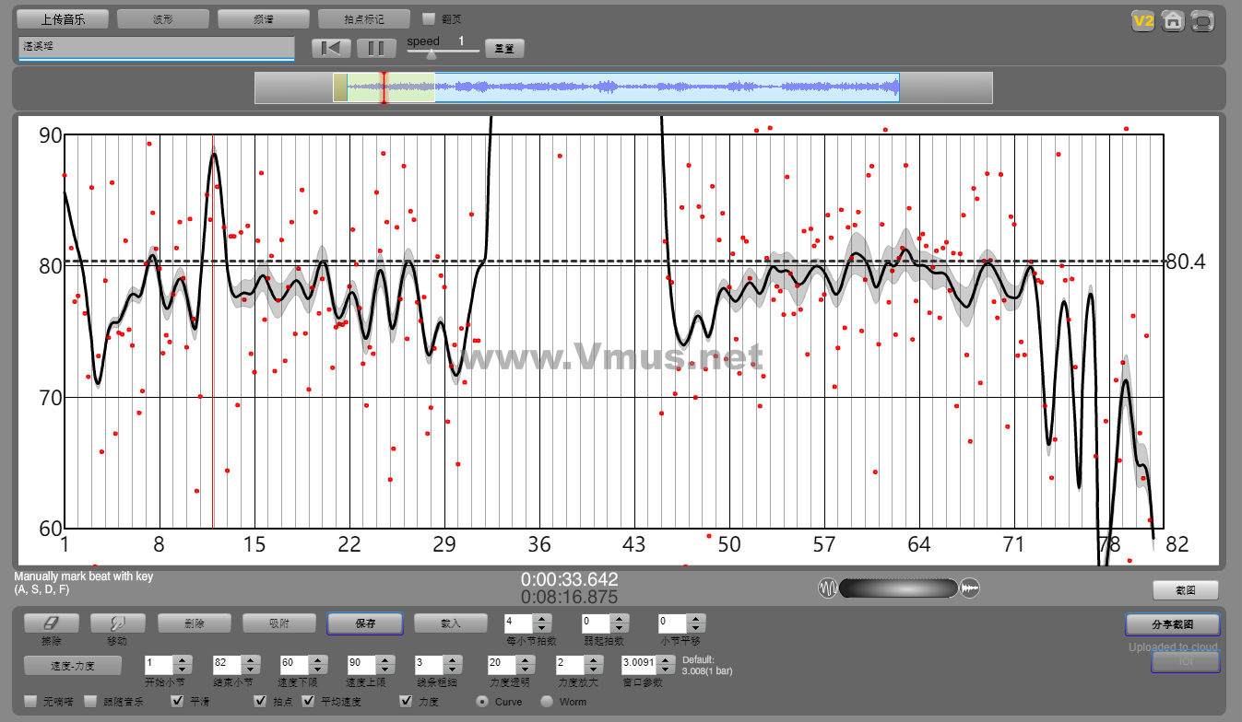Check the 跟随音乐 follow-music checkbox
The width and height of the screenshot is (1242, 722).
[90, 702]
